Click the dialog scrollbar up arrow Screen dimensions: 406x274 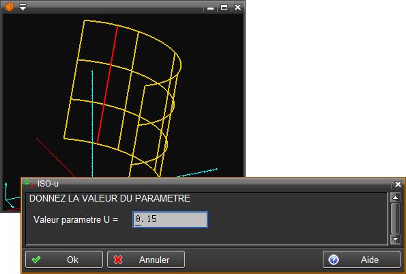click(x=395, y=197)
